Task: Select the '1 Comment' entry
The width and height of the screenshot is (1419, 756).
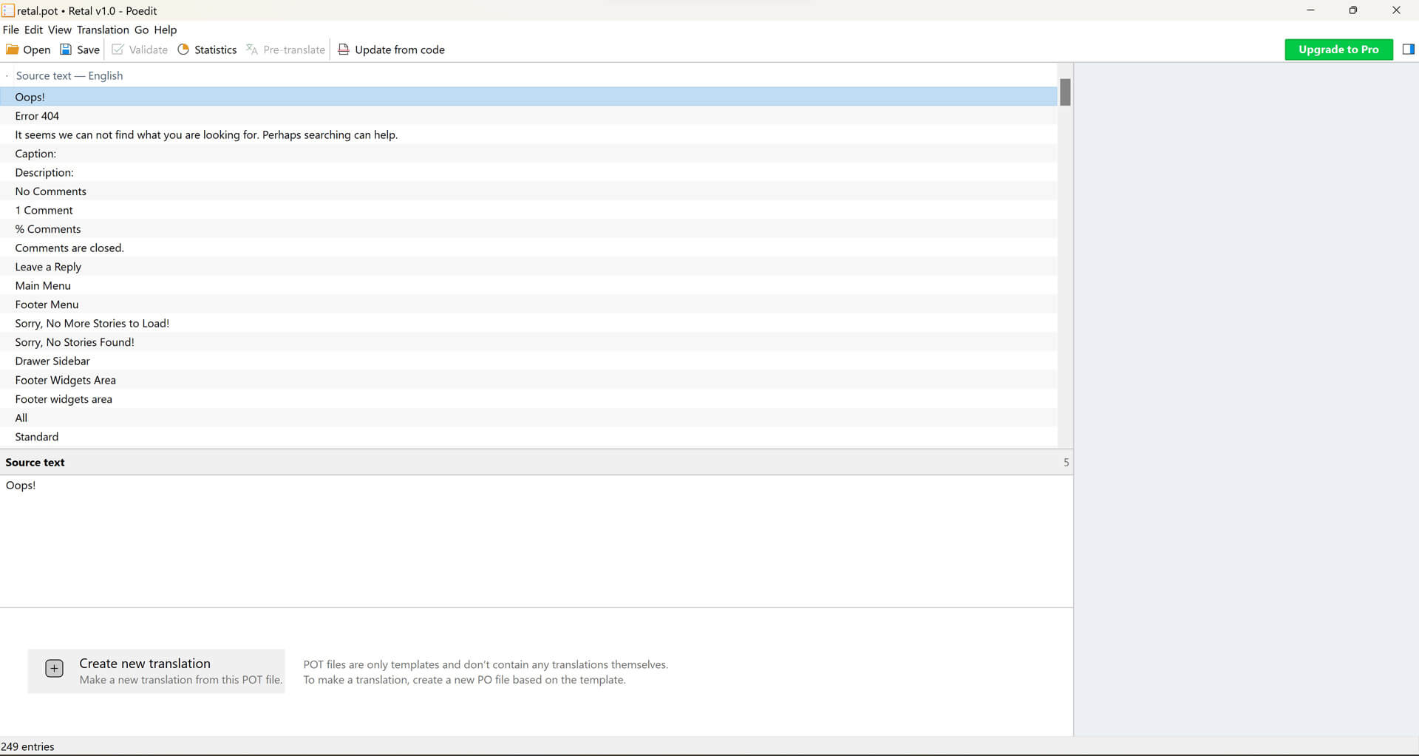Action: tap(528, 210)
